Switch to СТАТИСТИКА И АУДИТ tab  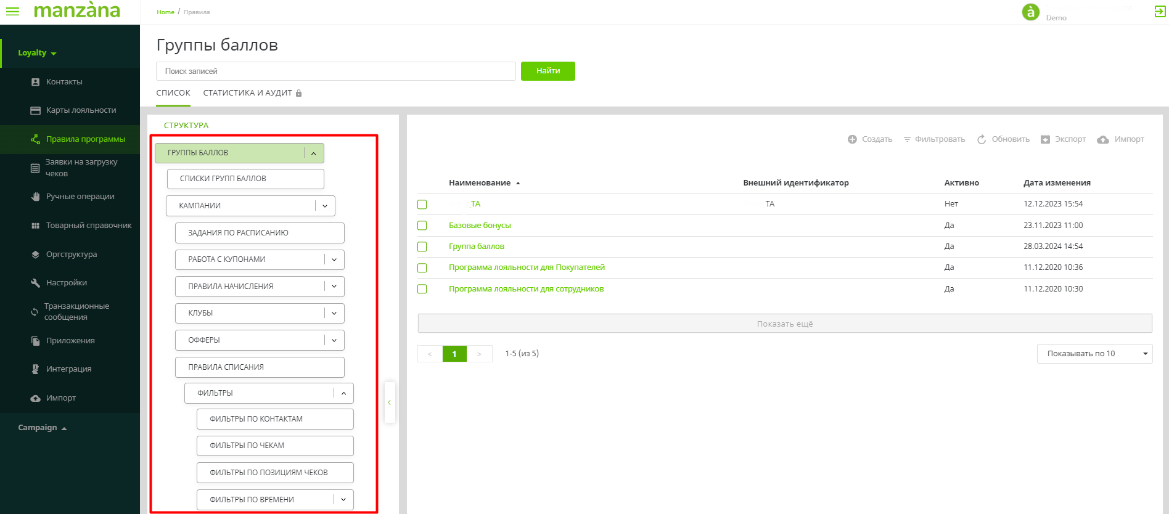click(x=247, y=93)
